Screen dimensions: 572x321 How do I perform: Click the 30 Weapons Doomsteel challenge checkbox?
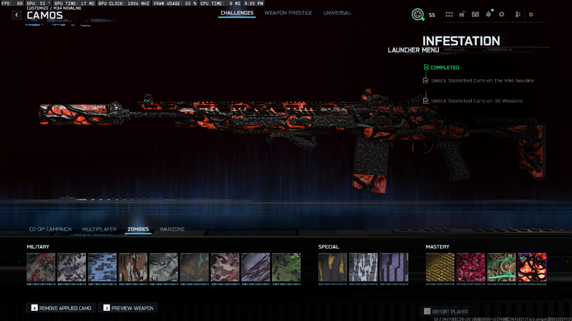426,101
